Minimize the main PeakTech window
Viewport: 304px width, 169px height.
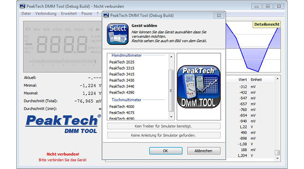(x=256, y=7)
